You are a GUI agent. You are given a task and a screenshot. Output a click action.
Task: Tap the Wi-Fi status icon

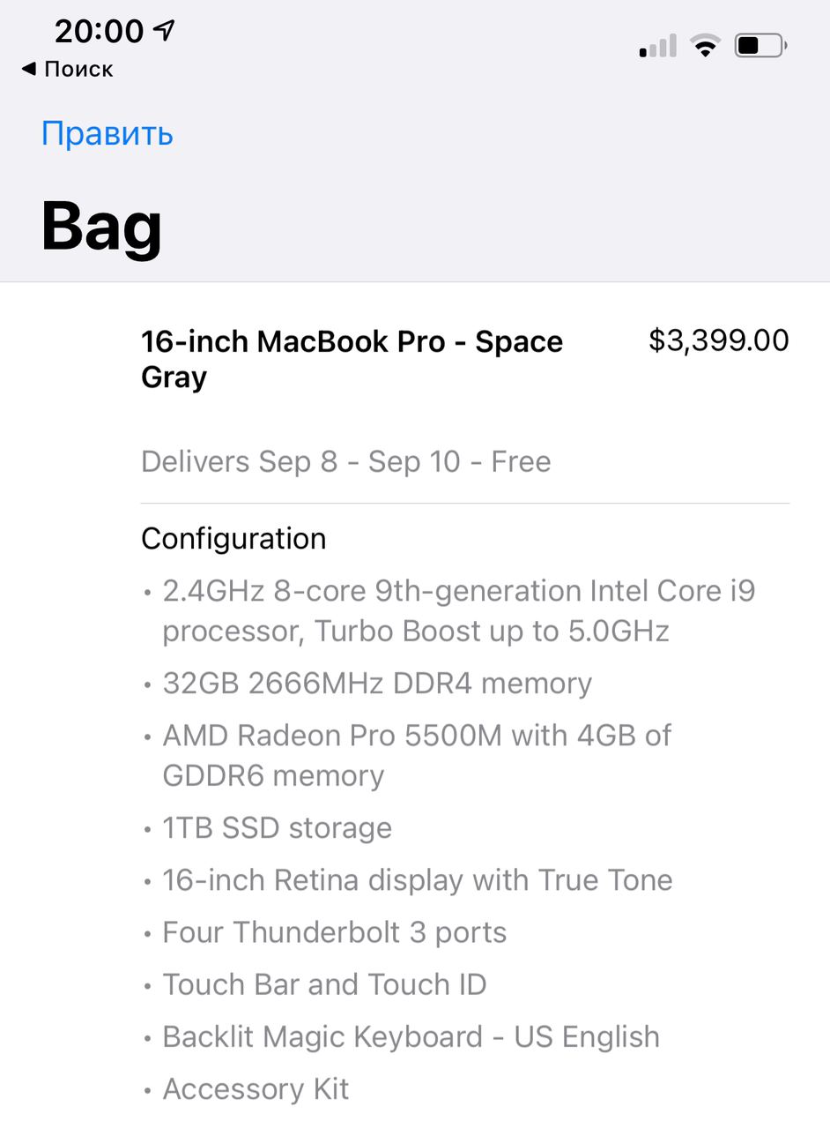705,46
